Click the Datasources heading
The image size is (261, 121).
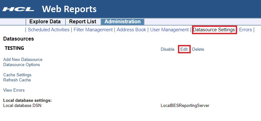pyautogui.click(x=19, y=39)
